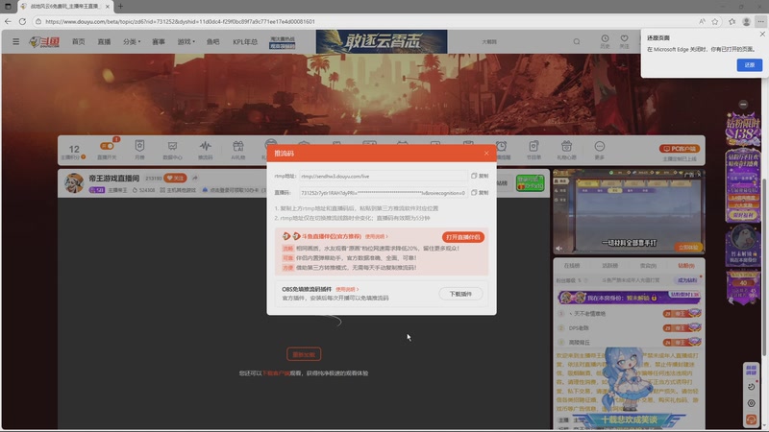Screen dimensions: 769x432
Task: Refresh the browser page
Action: tap(22, 21)
